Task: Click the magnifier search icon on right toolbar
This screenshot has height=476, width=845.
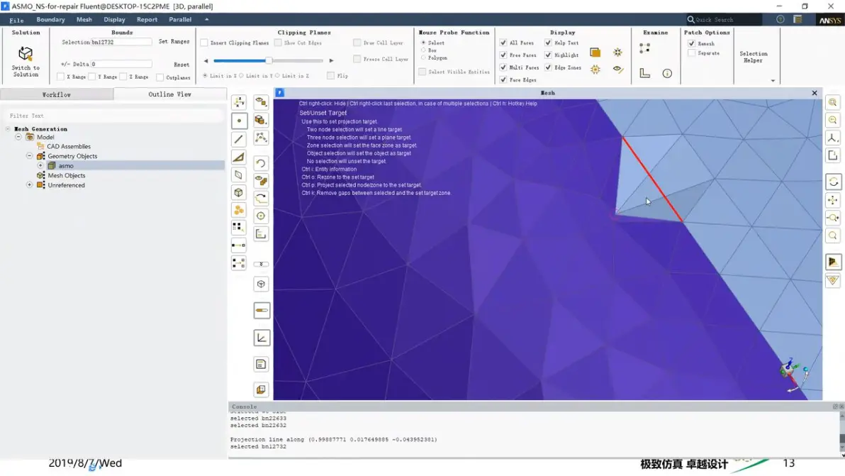Action: [833, 236]
